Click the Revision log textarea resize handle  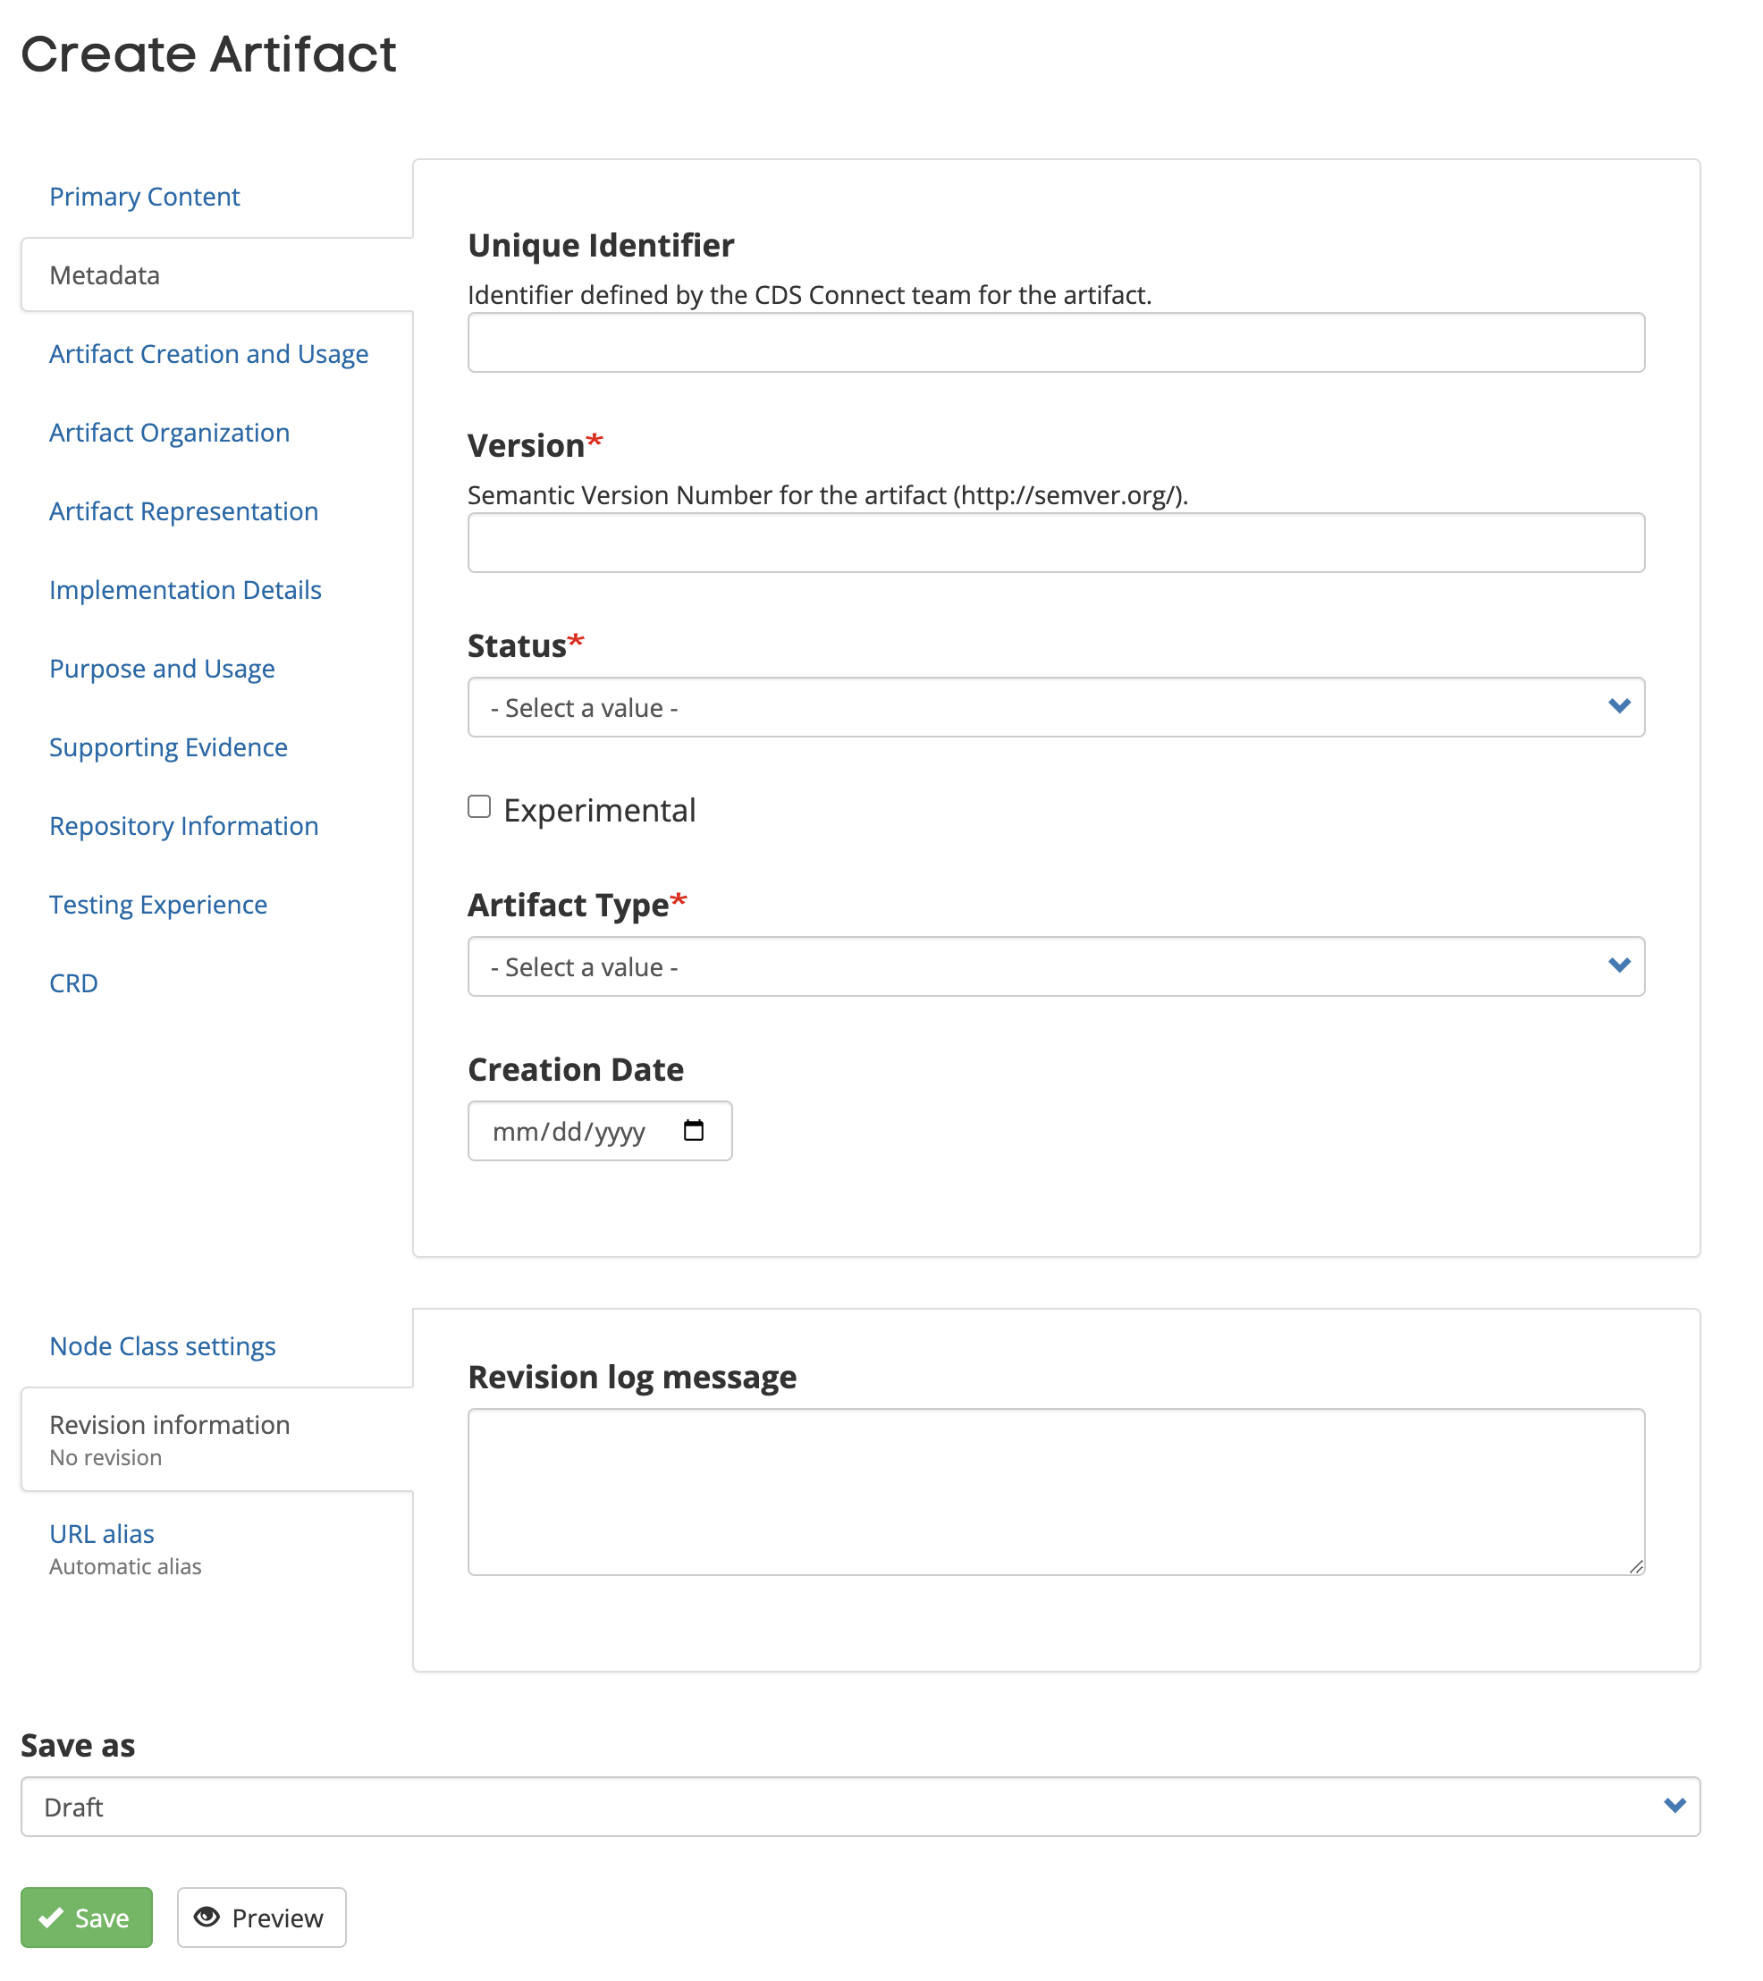(x=1636, y=1565)
